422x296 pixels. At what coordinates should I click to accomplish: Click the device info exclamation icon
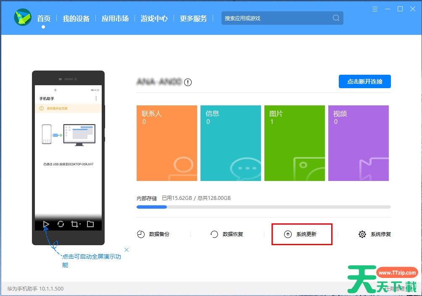[x=188, y=82]
